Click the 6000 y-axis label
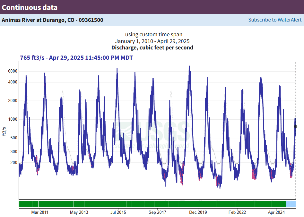 tap(13, 71)
